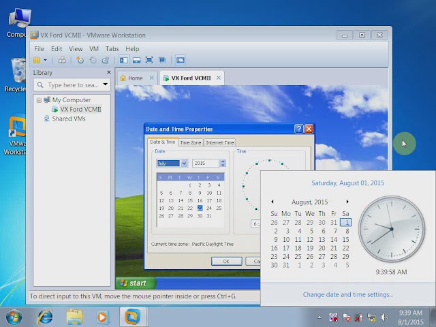Screen dimensions: 436x327
Task: Open the VM menu
Action: click(94, 48)
